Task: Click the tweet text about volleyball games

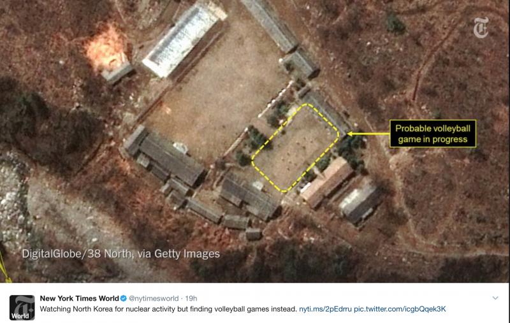Action: (x=168, y=309)
